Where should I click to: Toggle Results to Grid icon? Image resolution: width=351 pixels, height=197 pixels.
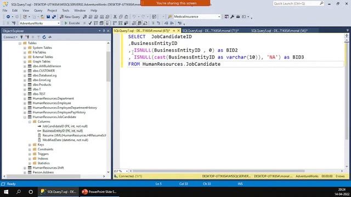(139, 23)
